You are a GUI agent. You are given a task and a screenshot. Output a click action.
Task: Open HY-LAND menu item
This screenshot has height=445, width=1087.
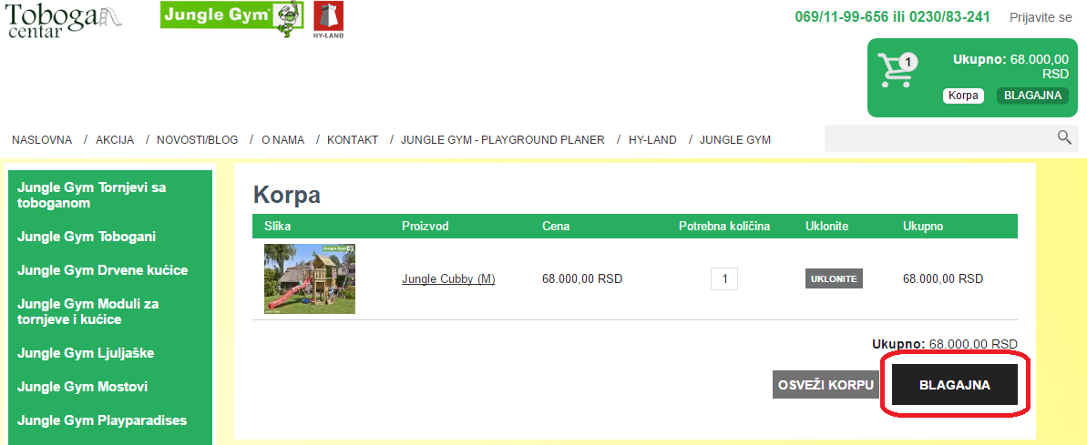click(652, 140)
